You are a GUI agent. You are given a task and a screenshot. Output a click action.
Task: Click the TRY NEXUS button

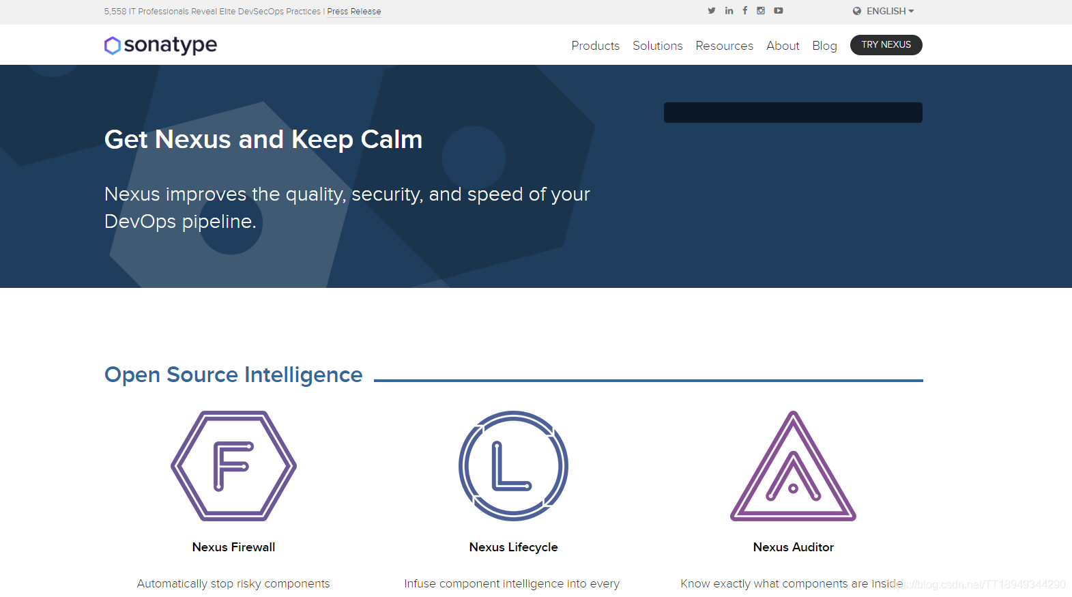tap(886, 45)
